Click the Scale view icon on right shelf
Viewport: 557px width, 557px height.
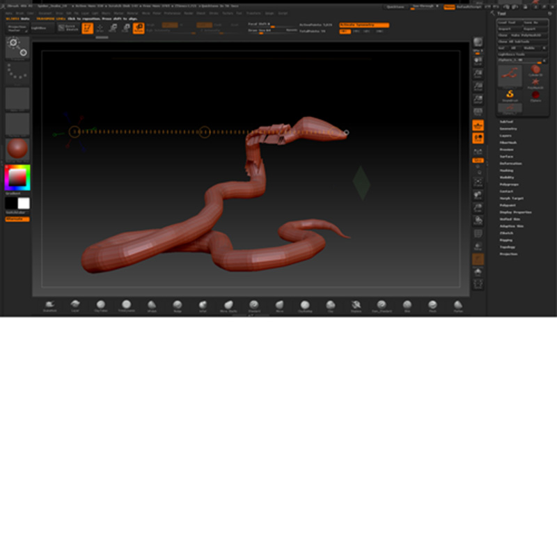(x=478, y=207)
